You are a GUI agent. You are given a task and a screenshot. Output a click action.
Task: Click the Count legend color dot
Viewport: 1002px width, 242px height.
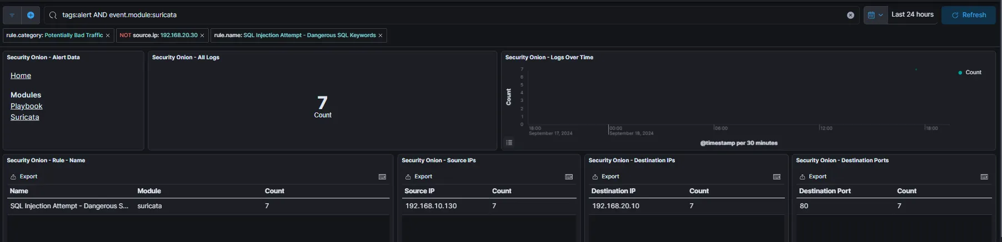960,73
